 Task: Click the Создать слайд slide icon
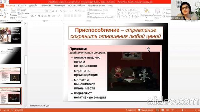pos(13,11)
